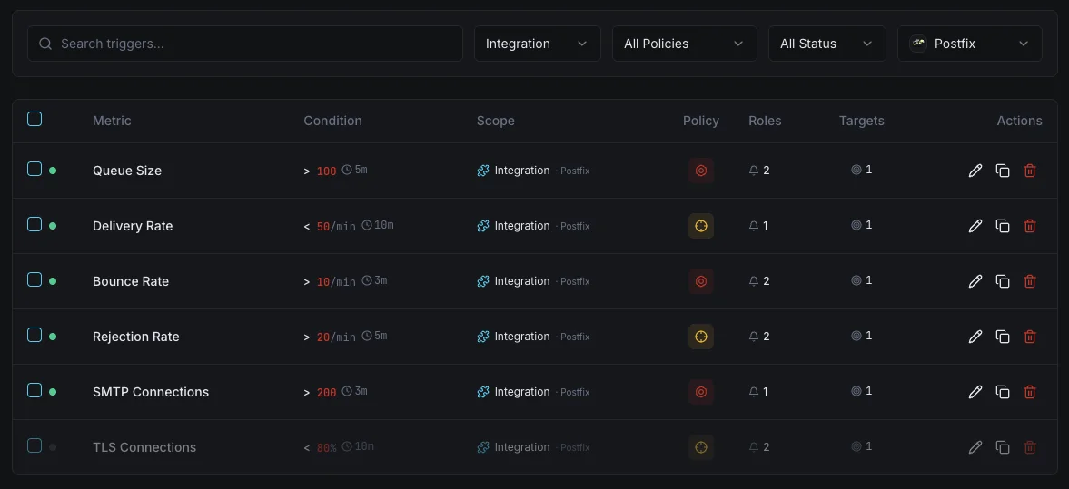Open the All Policies dropdown
1069x489 pixels.
point(685,44)
